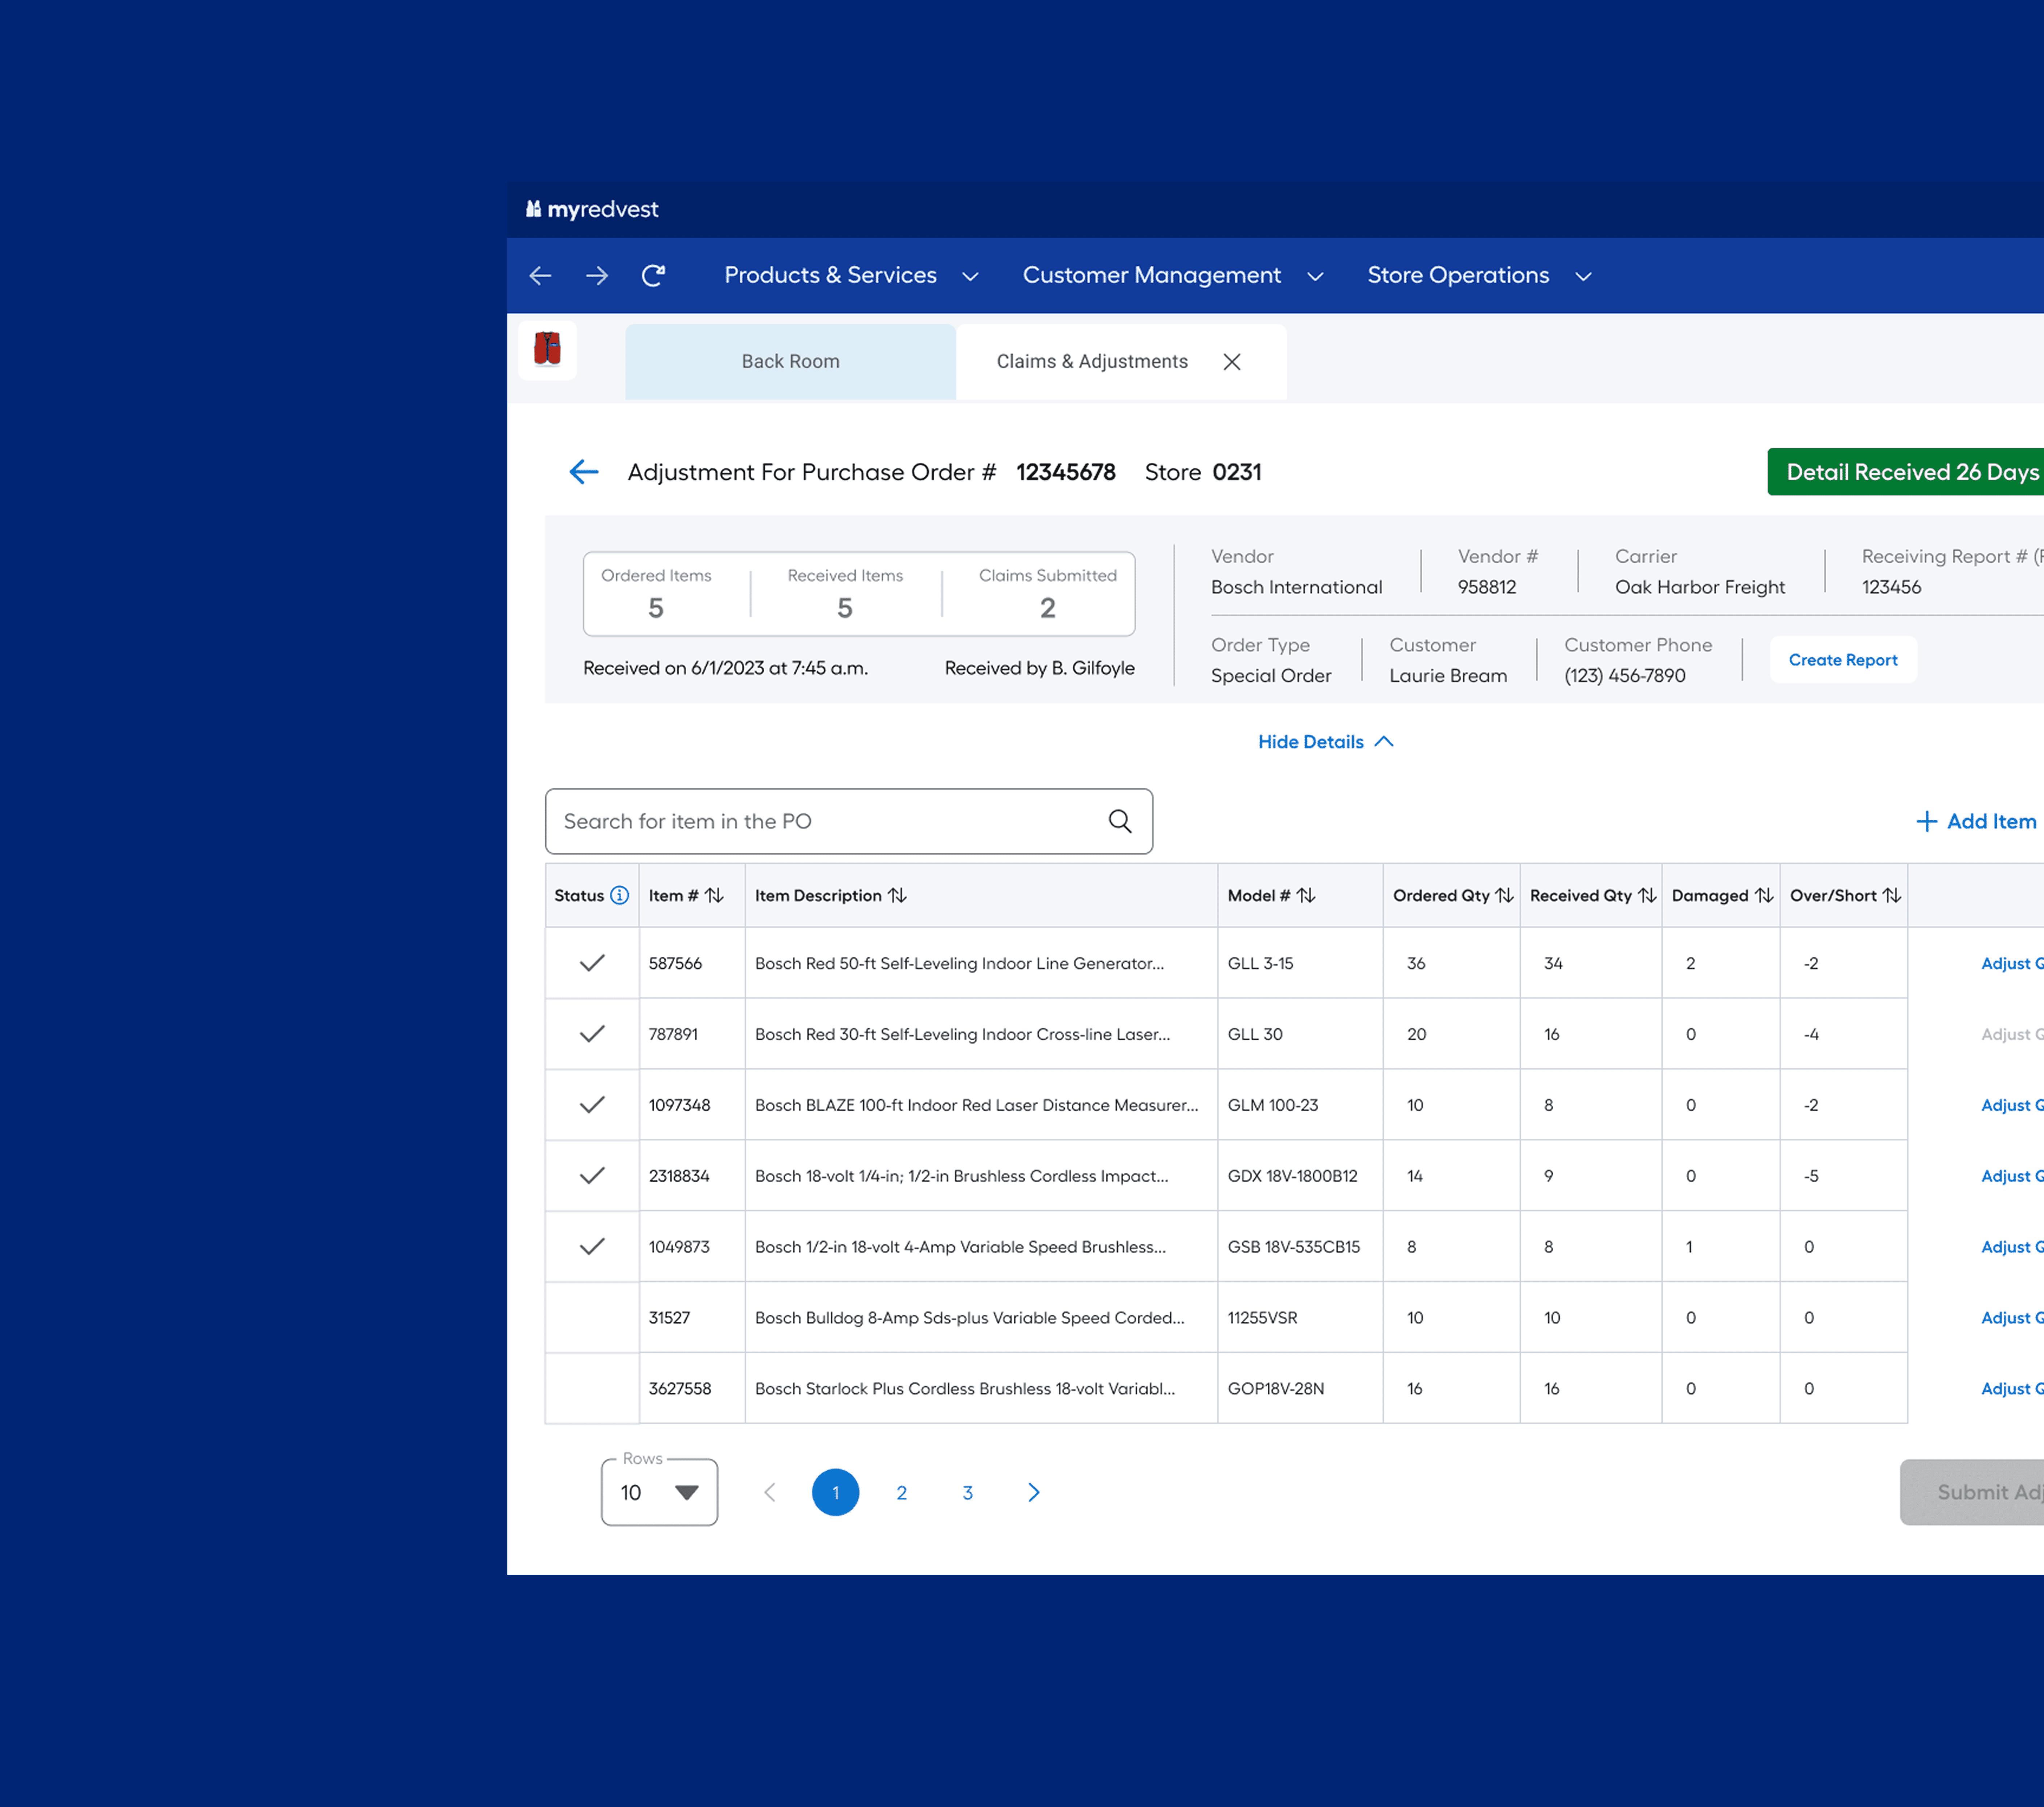
Task: Open the Status column info icon
Action: point(620,895)
